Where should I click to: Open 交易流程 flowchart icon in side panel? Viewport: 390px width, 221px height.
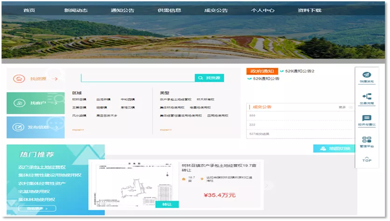pos(367,96)
